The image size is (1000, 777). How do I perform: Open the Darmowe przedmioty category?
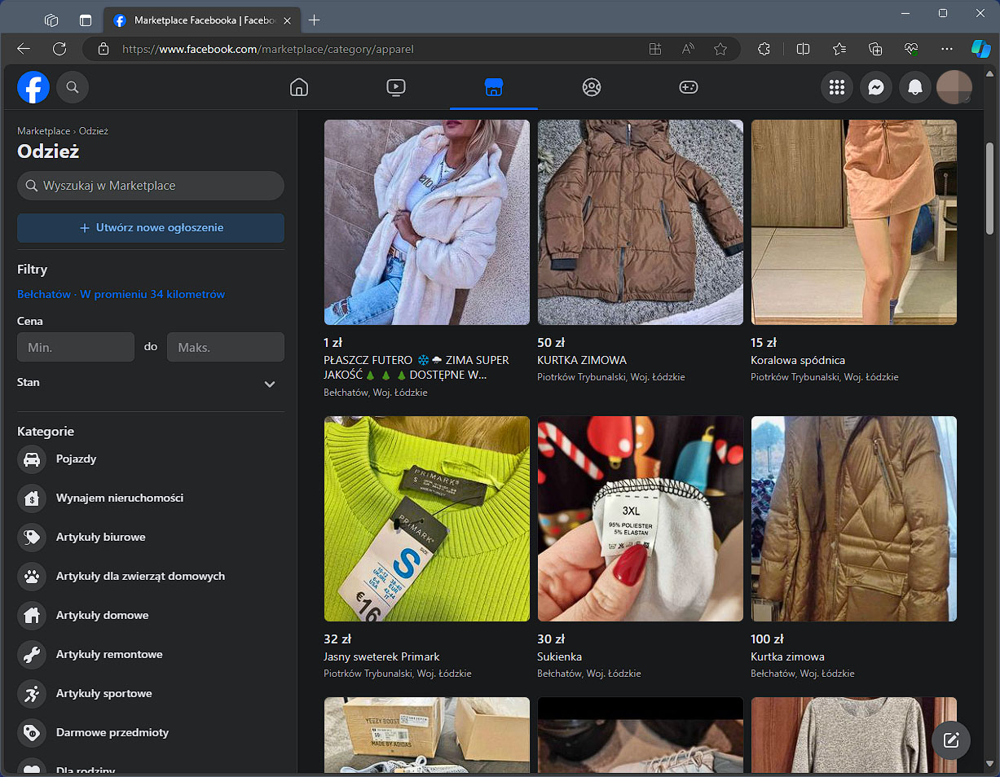(151, 733)
